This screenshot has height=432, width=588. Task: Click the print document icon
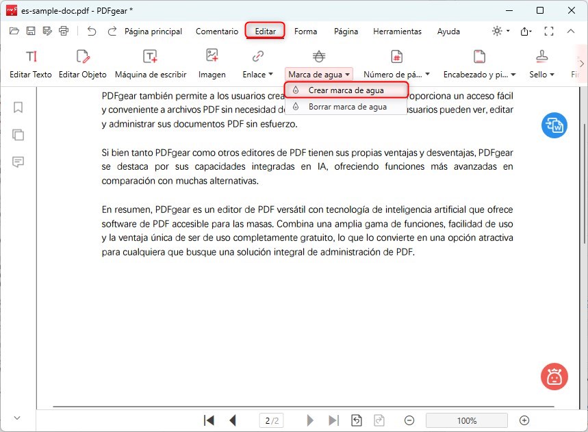64,31
